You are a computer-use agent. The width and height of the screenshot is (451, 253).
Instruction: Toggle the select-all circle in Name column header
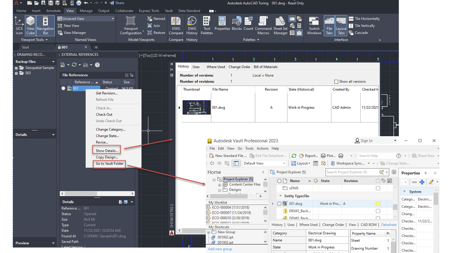coord(279,181)
